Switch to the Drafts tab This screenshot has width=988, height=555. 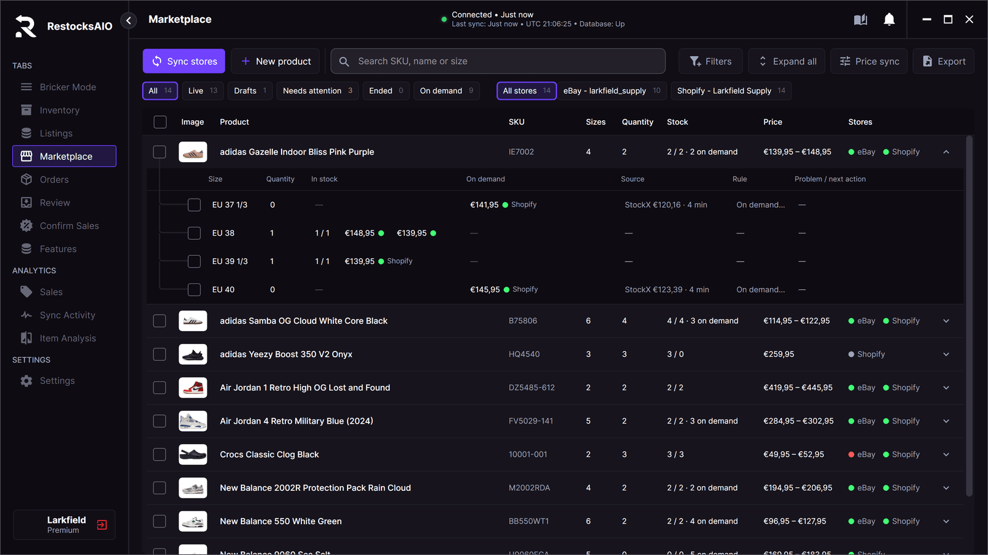[x=250, y=91]
